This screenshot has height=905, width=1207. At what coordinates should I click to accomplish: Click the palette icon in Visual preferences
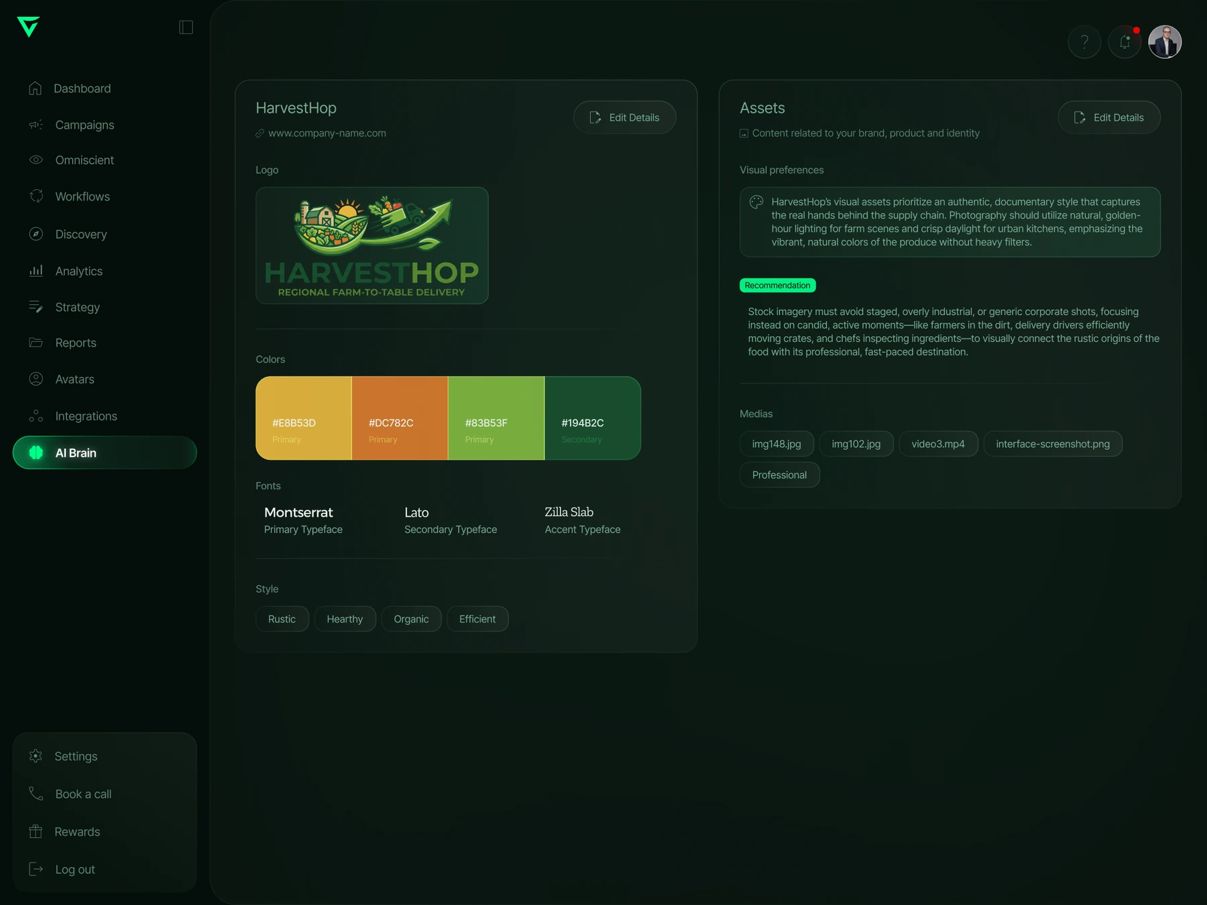click(x=756, y=202)
